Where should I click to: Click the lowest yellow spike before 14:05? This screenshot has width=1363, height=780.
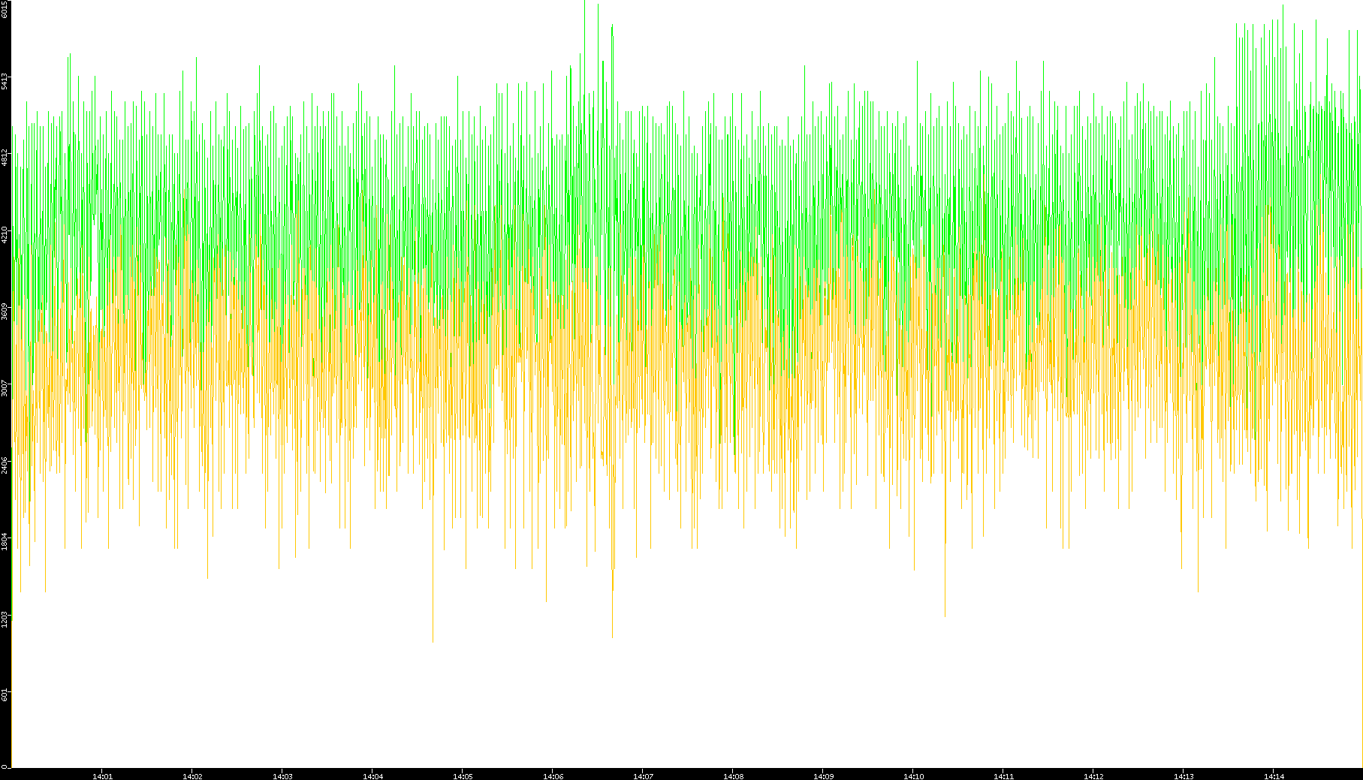(x=433, y=640)
